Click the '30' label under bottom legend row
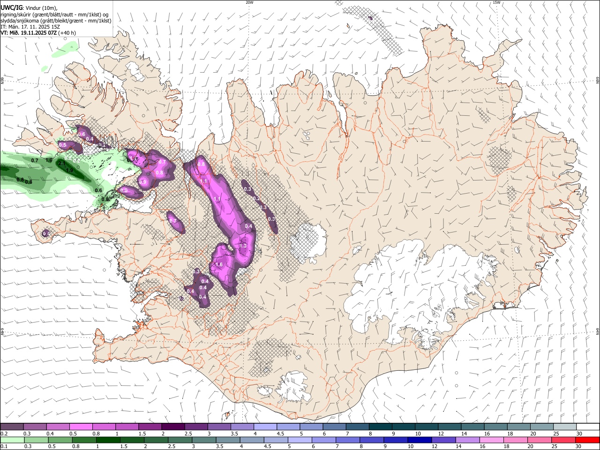 578,446
